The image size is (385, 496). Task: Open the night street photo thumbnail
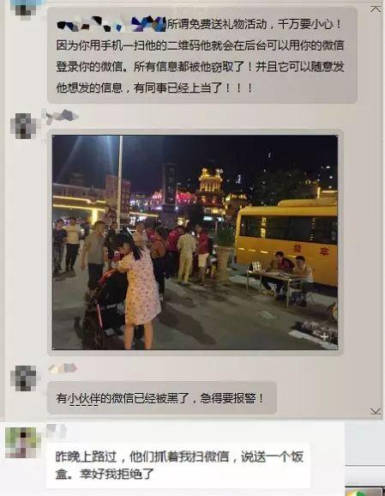tap(195, 242)
